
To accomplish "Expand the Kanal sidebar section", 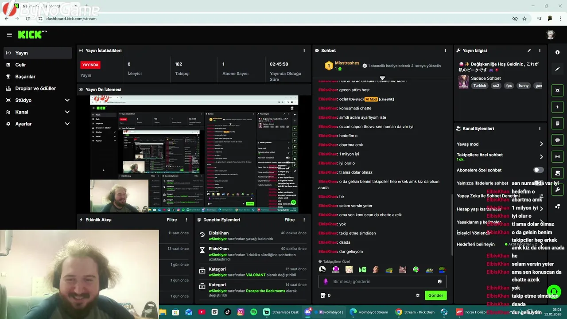I will pyautogui.click(x=38, y=112).
